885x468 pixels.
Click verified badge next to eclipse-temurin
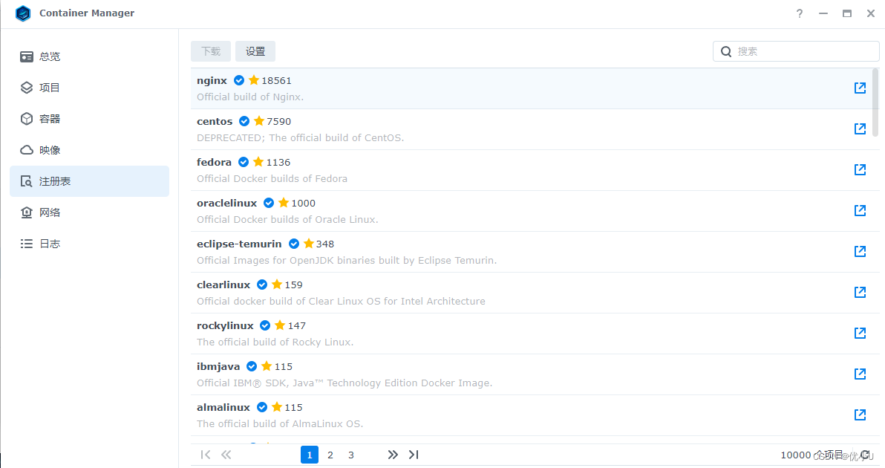point(294,244)
